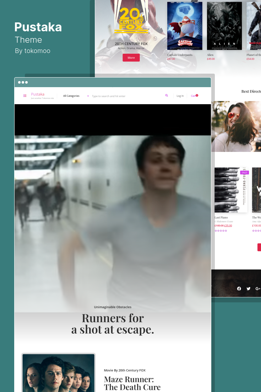Click the magnifier search icon

[x=167, y=95]
